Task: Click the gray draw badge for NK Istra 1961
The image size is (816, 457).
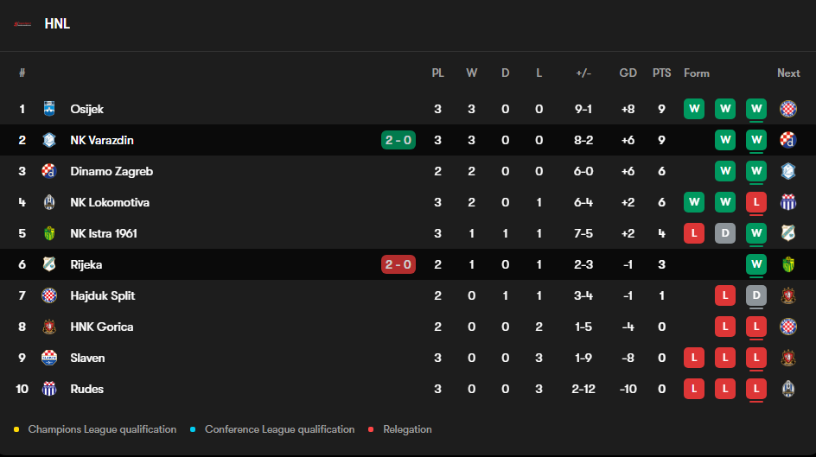Action: coord(725,233)
